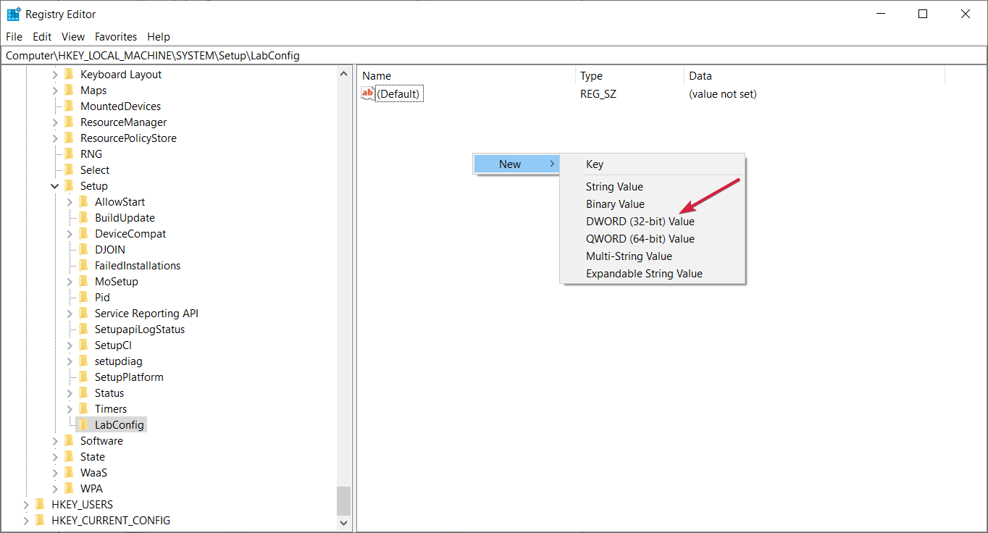The image size is (988, 533).
Task: Select the Status key
Action: [109, 393]
